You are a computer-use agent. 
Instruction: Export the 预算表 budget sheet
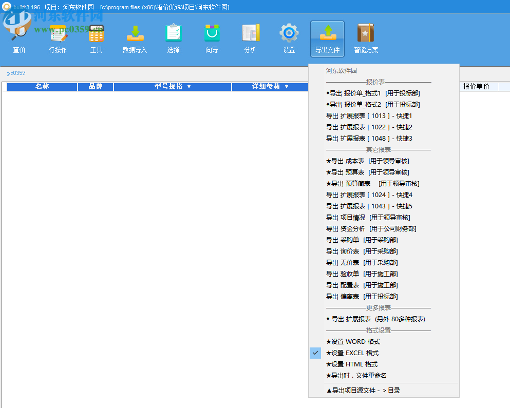(368, 172)
